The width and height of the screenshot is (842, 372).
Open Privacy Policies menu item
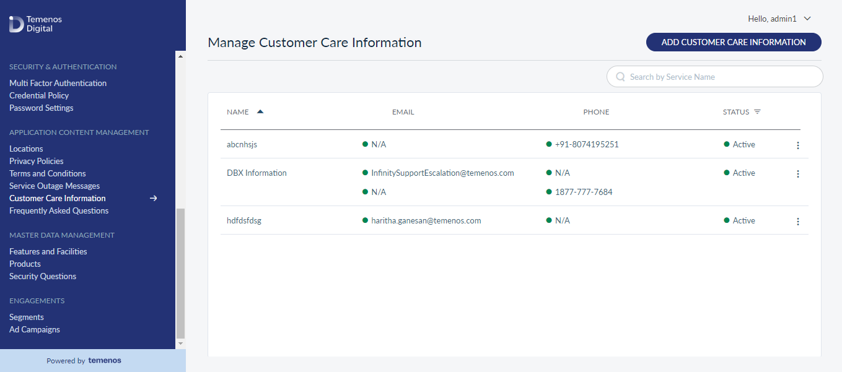click(37, 161)
